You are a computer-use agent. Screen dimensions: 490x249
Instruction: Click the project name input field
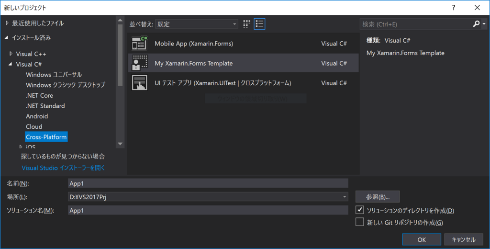208,183
